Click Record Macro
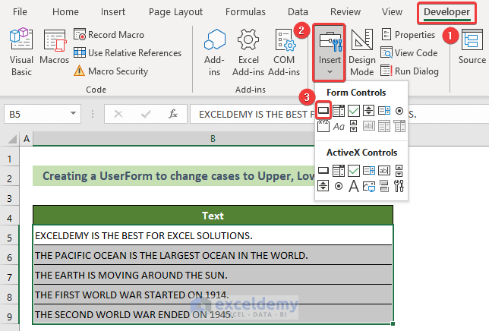Image resolution: width=489 pixels, height=331 pixels. pyautogui.click(x=109, y=35)
